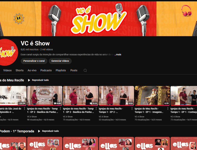197x150 pixels.
Task: Play the 5:53 video thumbnail
Action: [116, 96]
